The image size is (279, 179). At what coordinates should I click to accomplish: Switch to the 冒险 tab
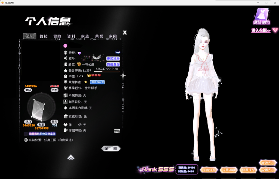57,36
